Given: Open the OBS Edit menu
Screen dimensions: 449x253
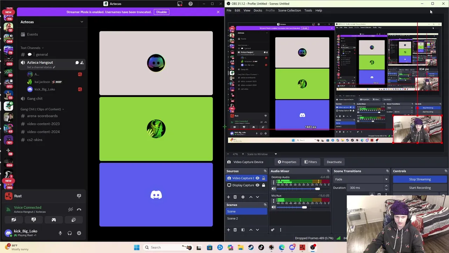Looking at the screenshot, I should (x=237, y=11).
